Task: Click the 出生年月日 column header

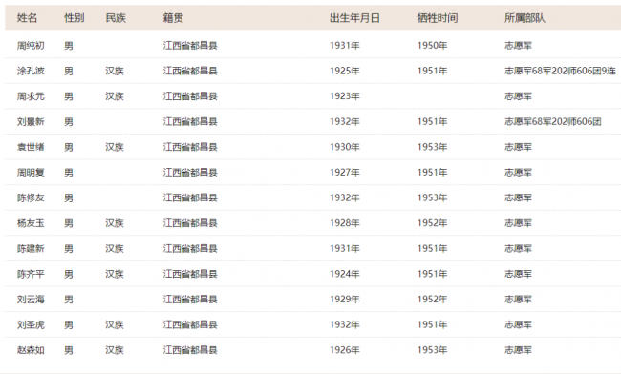Action: tap(354, 18)
